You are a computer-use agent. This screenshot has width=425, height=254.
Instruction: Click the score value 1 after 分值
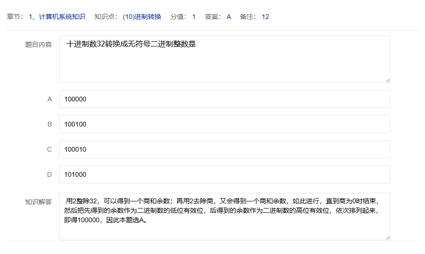[194, 17]
